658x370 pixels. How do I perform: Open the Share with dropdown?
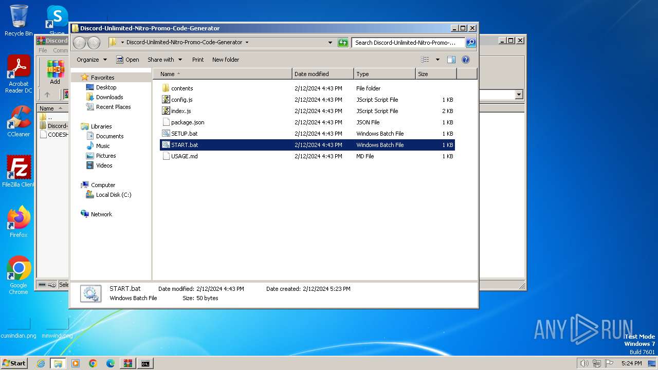(164, 60)
